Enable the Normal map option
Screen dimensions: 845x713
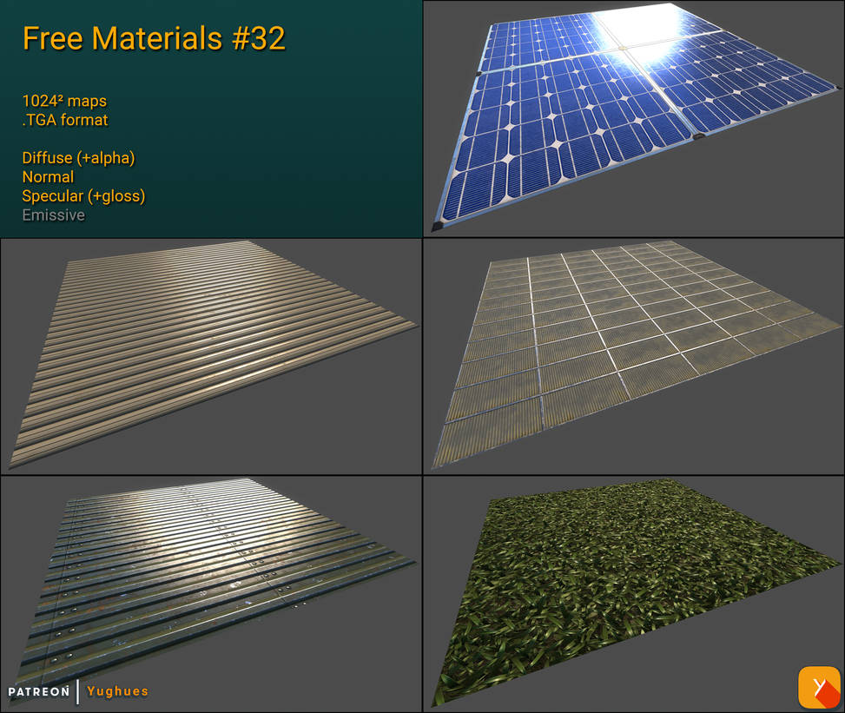pos(48,177)
